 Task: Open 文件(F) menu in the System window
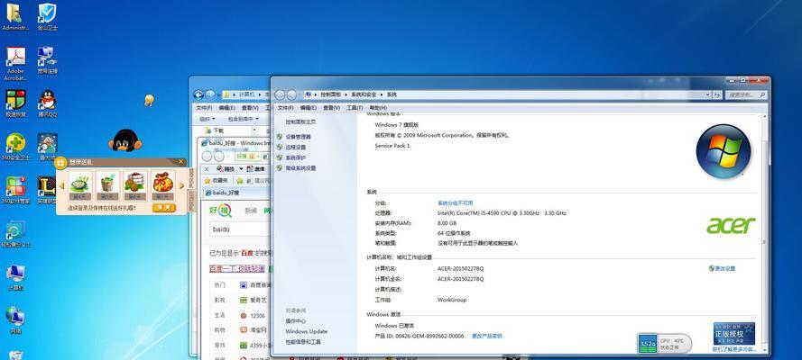coord(285,108)
